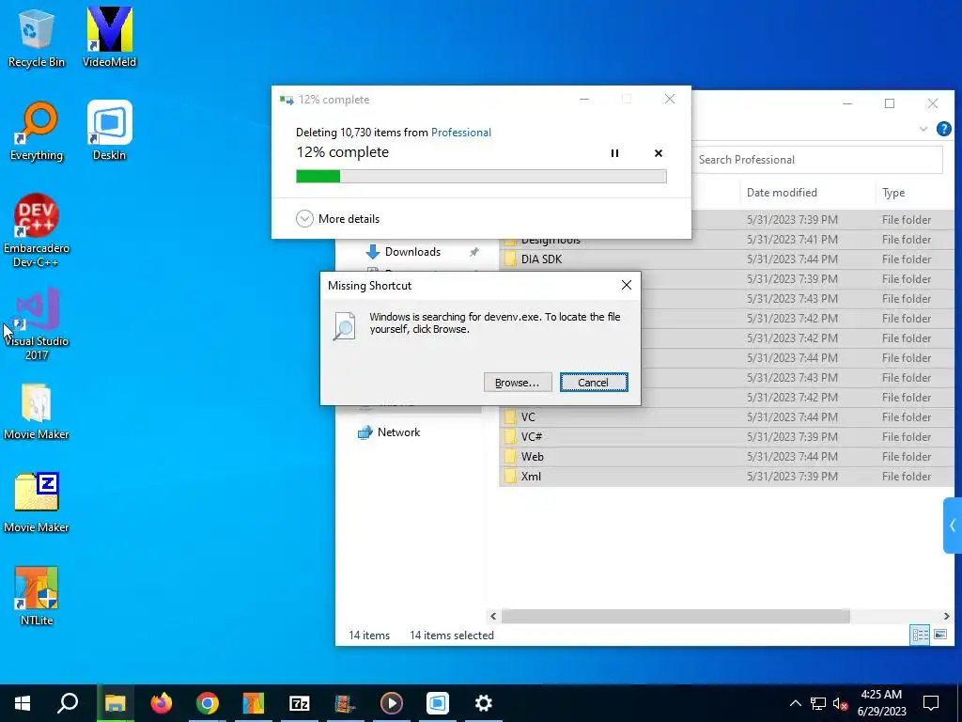Open Downloads in the navigation pane
This screenshot has width=962, height=722.
pyautogui.click(x=412, y=252)
